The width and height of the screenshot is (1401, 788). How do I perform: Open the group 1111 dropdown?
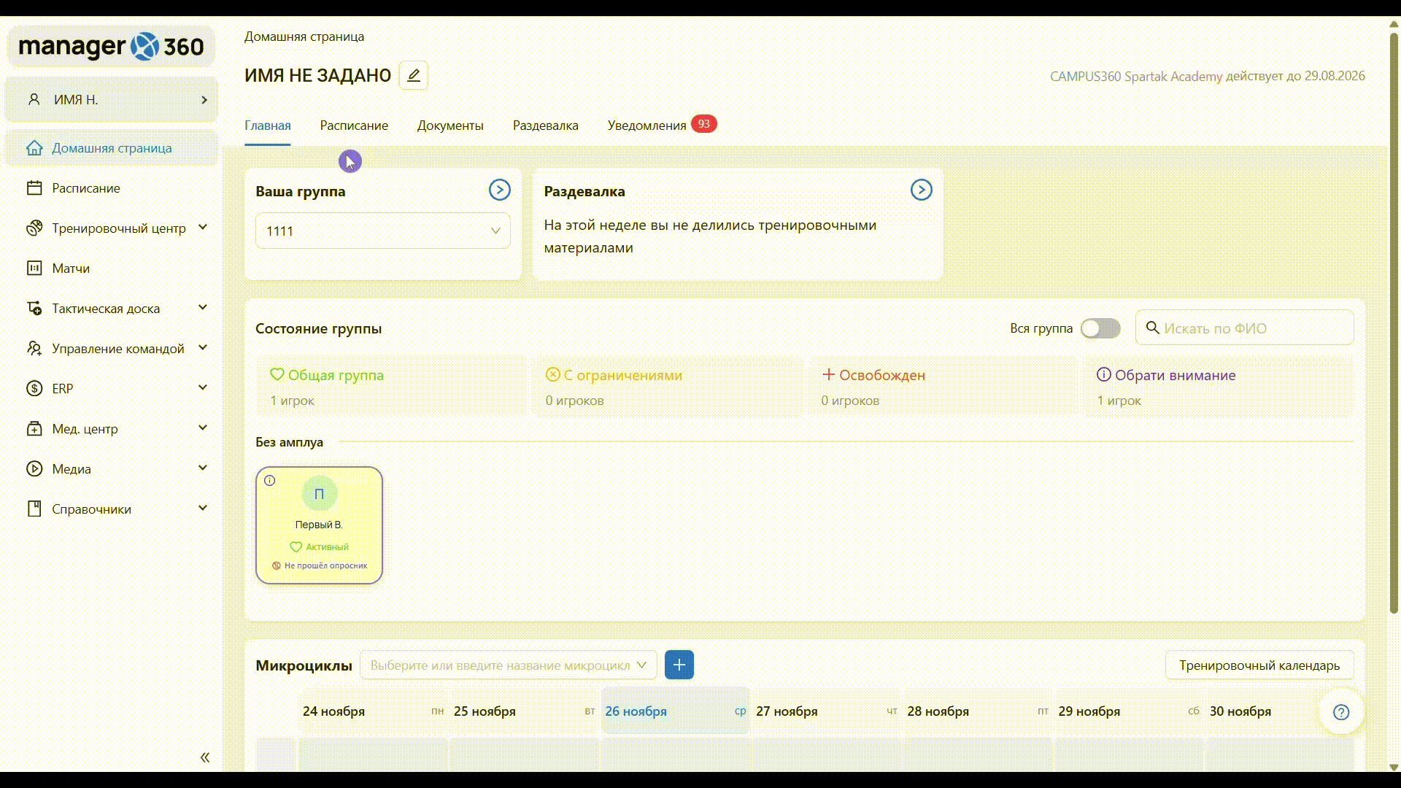click(x=382, y=231)
